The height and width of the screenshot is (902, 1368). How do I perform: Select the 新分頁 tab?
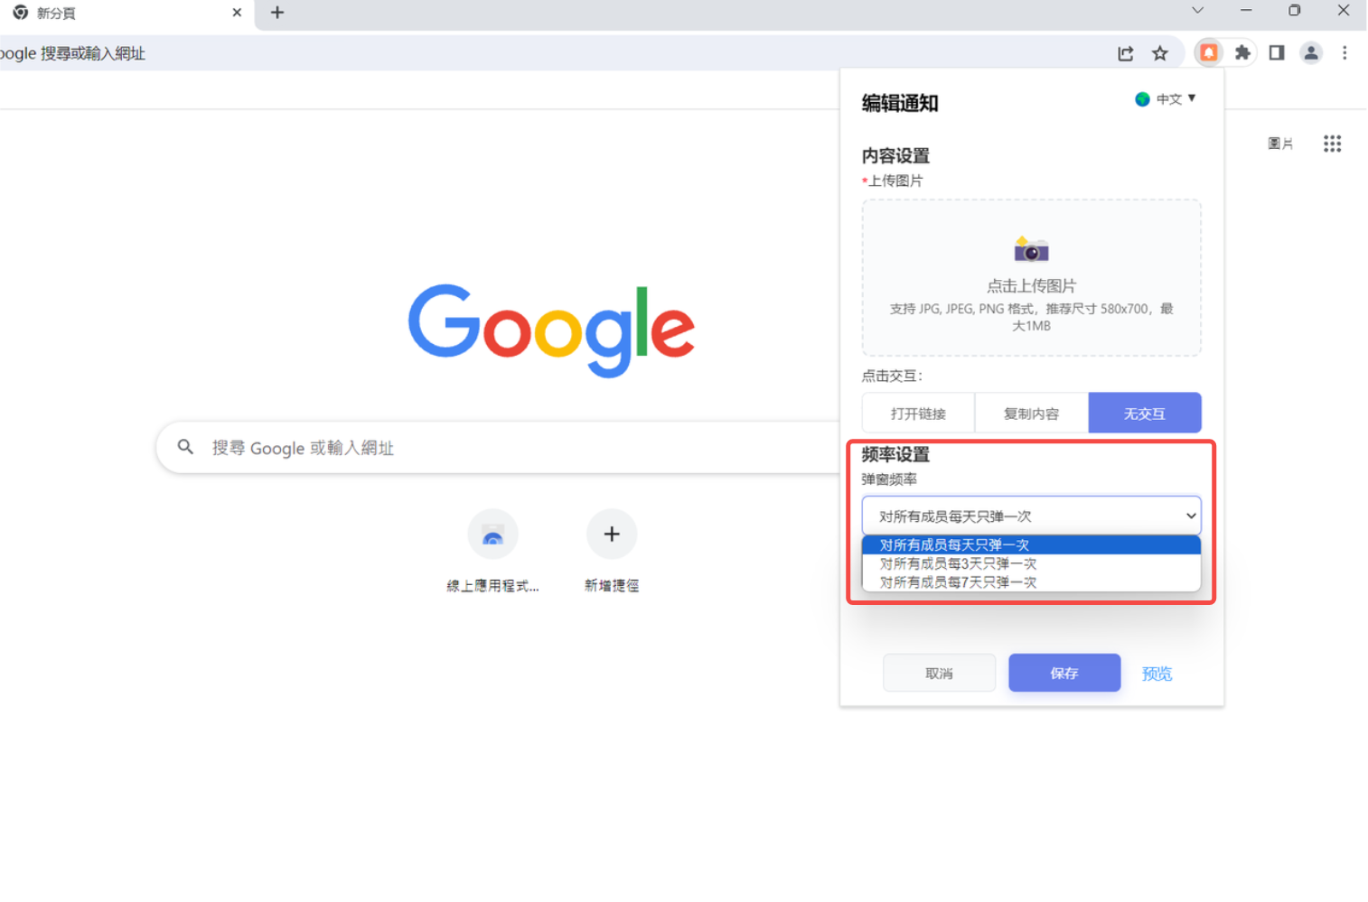tap(126, 14)
